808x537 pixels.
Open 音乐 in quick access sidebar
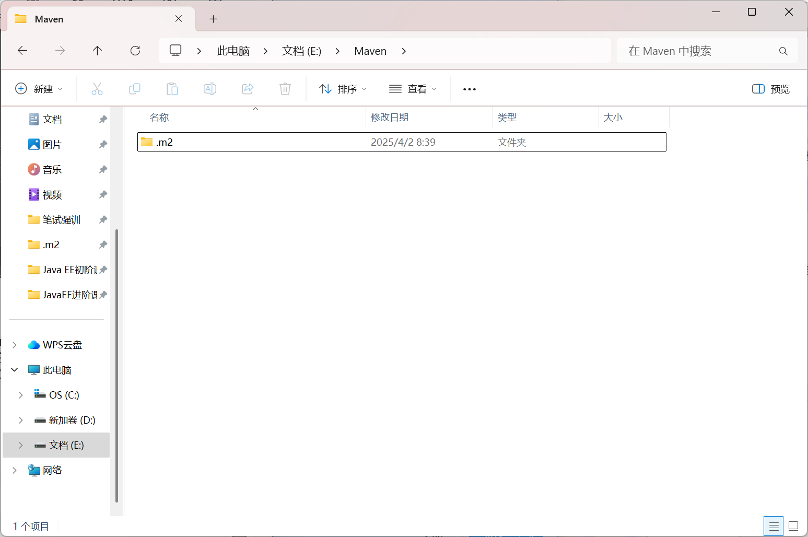(x=52, y=169)
